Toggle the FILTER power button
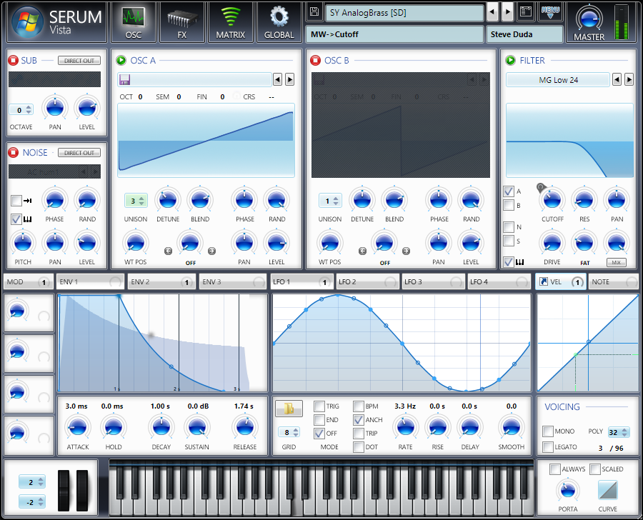Image resolution: width=643 pixels, height=520 pixels. [x=511, y=60]
